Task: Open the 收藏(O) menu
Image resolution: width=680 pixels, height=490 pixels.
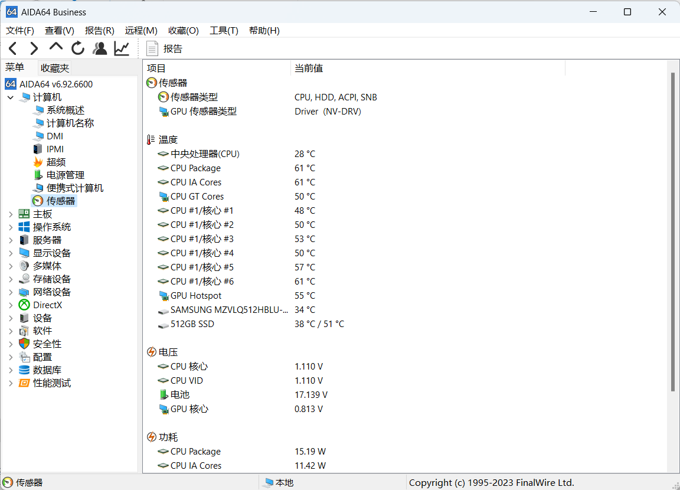Action: click(x=184, y=31)
